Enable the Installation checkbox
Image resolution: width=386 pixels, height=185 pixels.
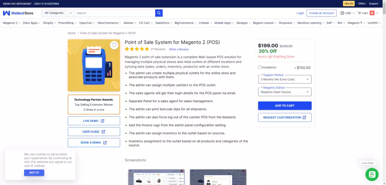(260, 67)
